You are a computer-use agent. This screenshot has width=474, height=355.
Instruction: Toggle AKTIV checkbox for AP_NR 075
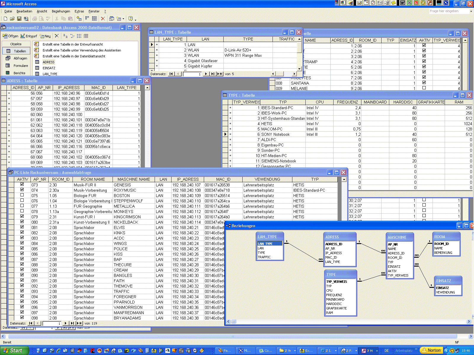22,195
